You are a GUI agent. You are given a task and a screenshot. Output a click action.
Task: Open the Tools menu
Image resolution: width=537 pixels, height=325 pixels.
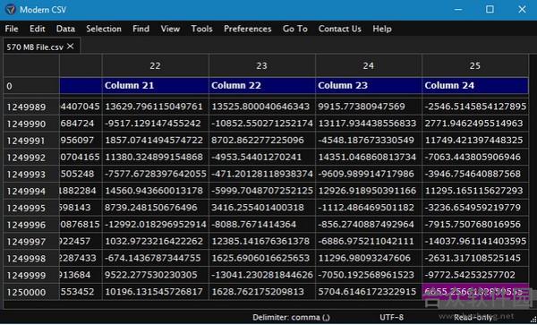pyautogui.click(x=201, y=29)
